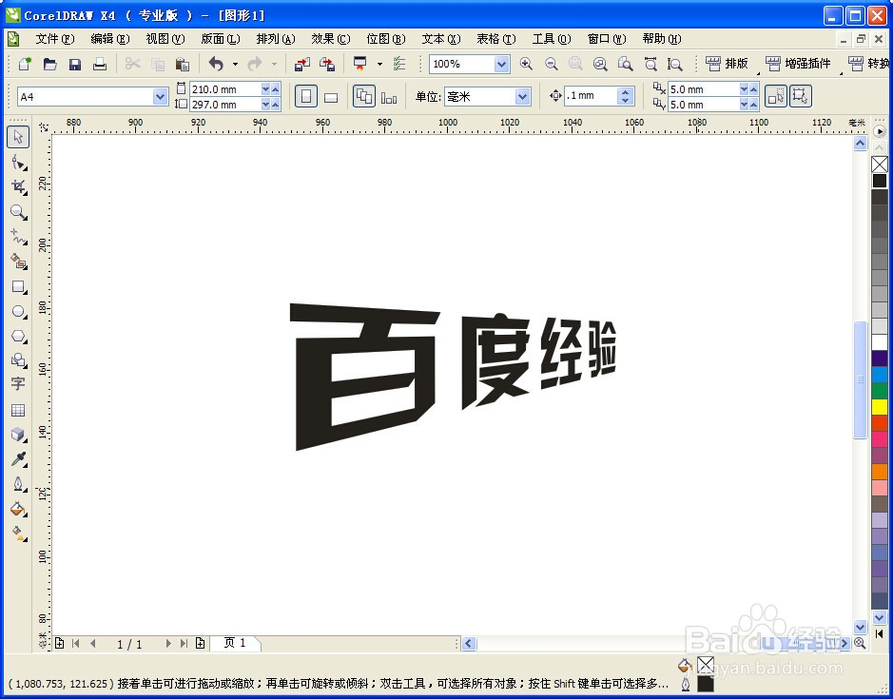Select the Rectangle tool

pyautogui.click(x=18, y=286)
